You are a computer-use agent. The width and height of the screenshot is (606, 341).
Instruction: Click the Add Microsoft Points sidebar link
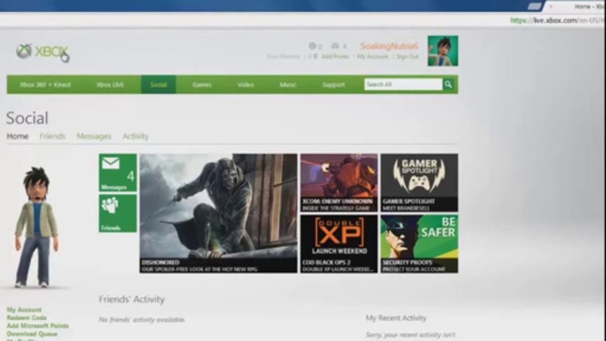coord(38,326)
